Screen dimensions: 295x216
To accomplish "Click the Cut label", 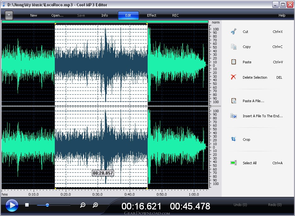I will (x=245, y=32).
